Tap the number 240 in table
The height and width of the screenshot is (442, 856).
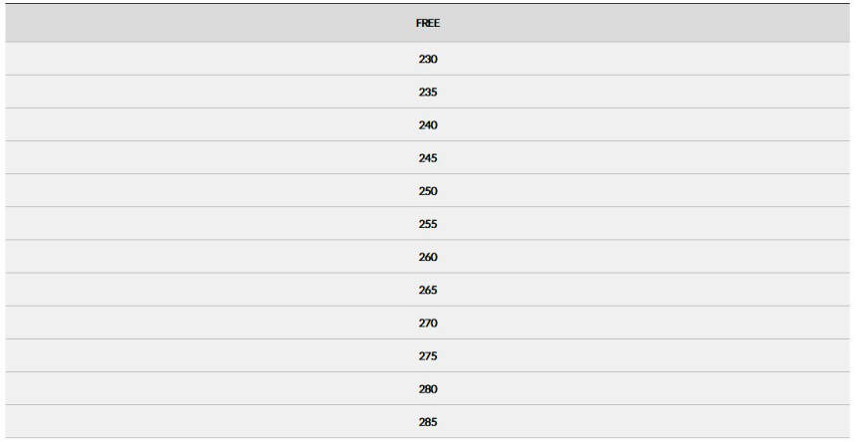(x=427, y=125)
